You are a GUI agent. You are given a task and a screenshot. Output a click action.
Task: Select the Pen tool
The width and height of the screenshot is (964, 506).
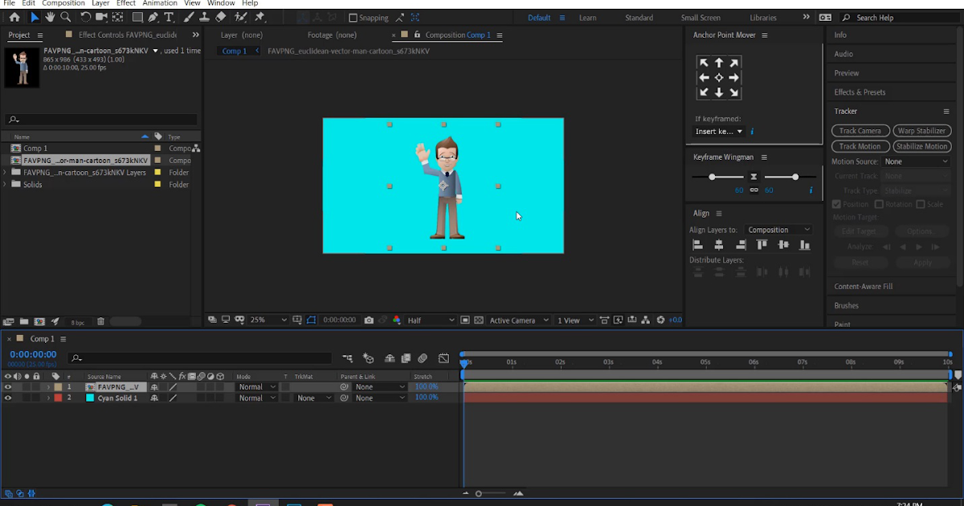pos(153,17)
